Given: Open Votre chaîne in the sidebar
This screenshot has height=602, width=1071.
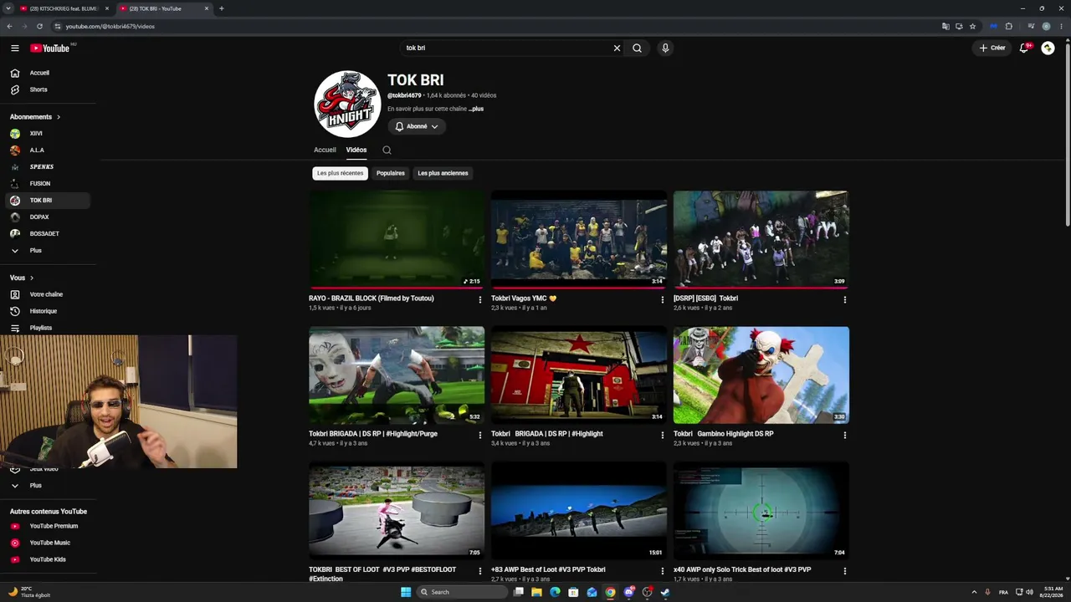Looking at the screenshot, I should (x=48, y=294).
